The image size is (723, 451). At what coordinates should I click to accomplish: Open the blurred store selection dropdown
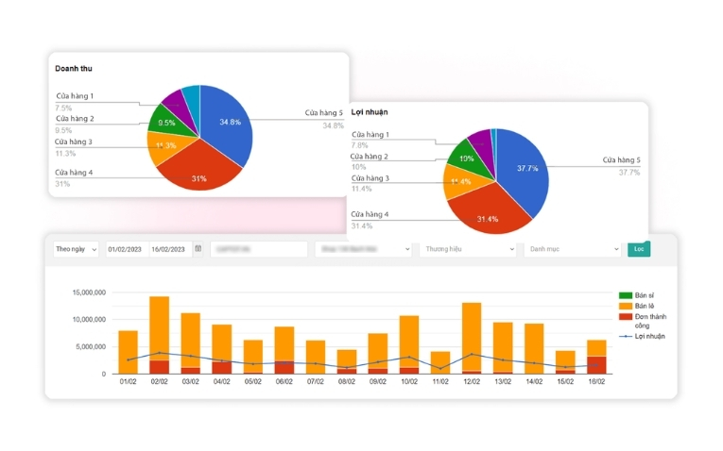[x=363, y=249]
